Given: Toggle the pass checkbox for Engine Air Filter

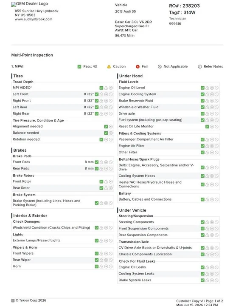Looking at the screenshot, I should 202,146.
